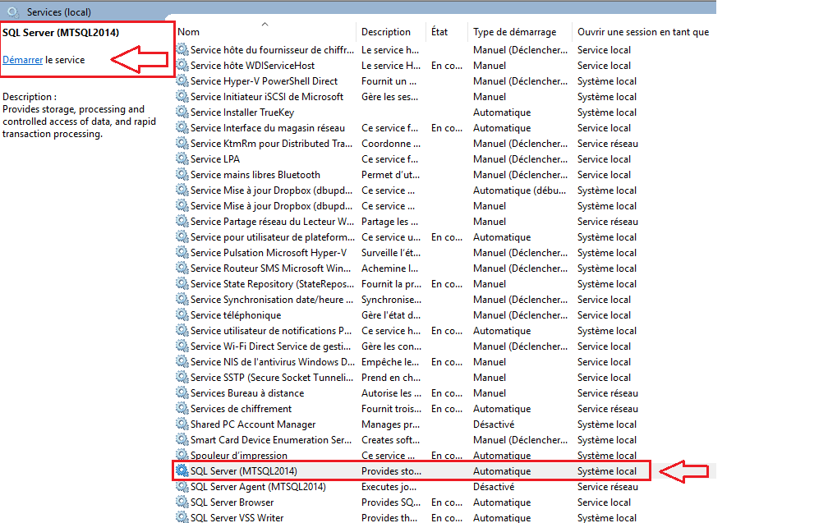Viewport: 828px width, 523px height.
Task: Click the Démarrer le service link
Action: pyautogui.click(x=23, y=60)
